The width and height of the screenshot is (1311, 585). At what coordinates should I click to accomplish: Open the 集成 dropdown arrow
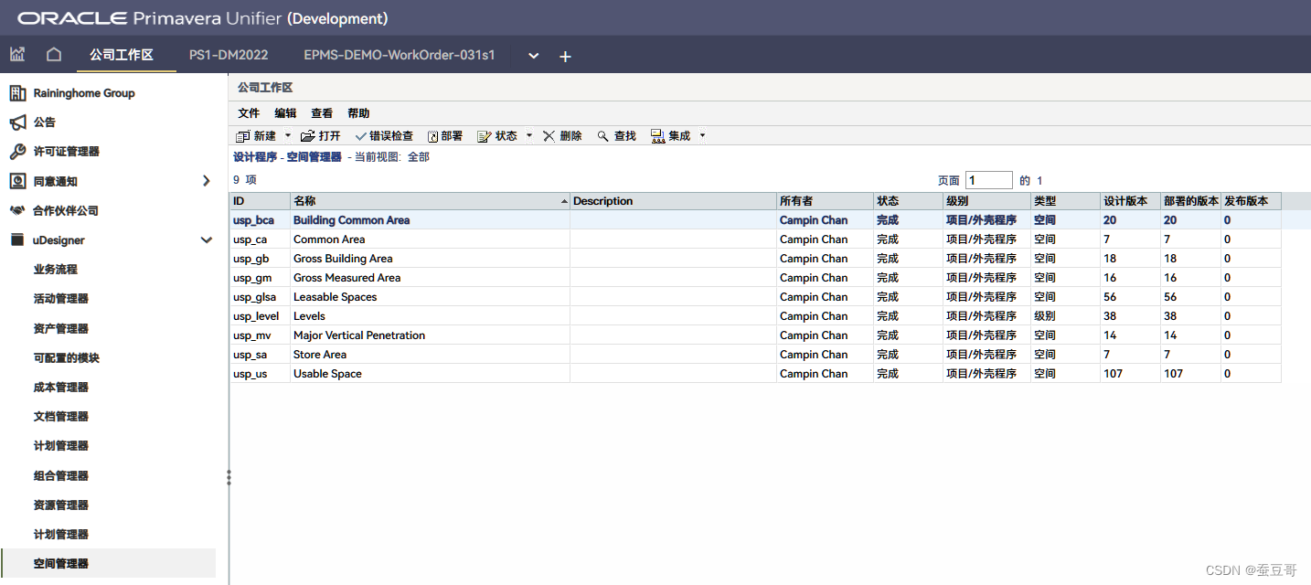tap(702, 136)
